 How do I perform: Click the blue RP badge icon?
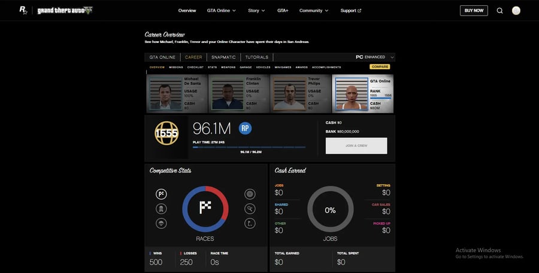pos(244,128)
